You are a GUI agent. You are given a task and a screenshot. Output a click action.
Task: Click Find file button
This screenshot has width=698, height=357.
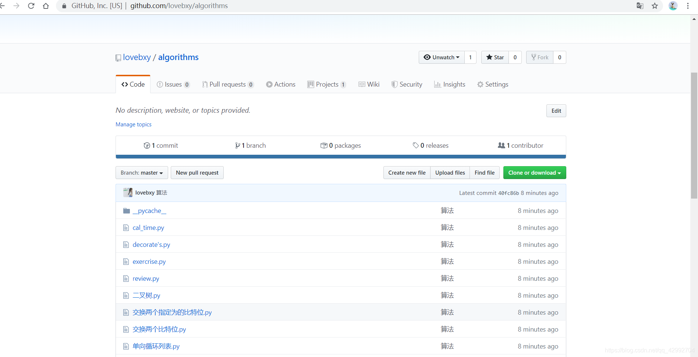pos(485,173)
